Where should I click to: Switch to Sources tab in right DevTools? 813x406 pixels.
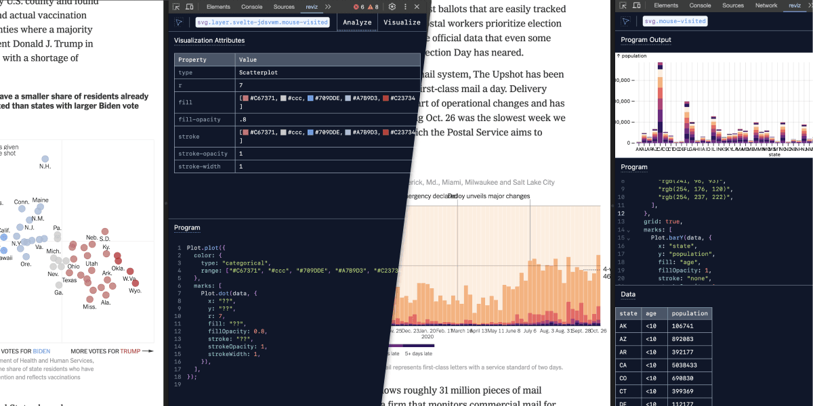pyautogui.click(x=733, y=5)
